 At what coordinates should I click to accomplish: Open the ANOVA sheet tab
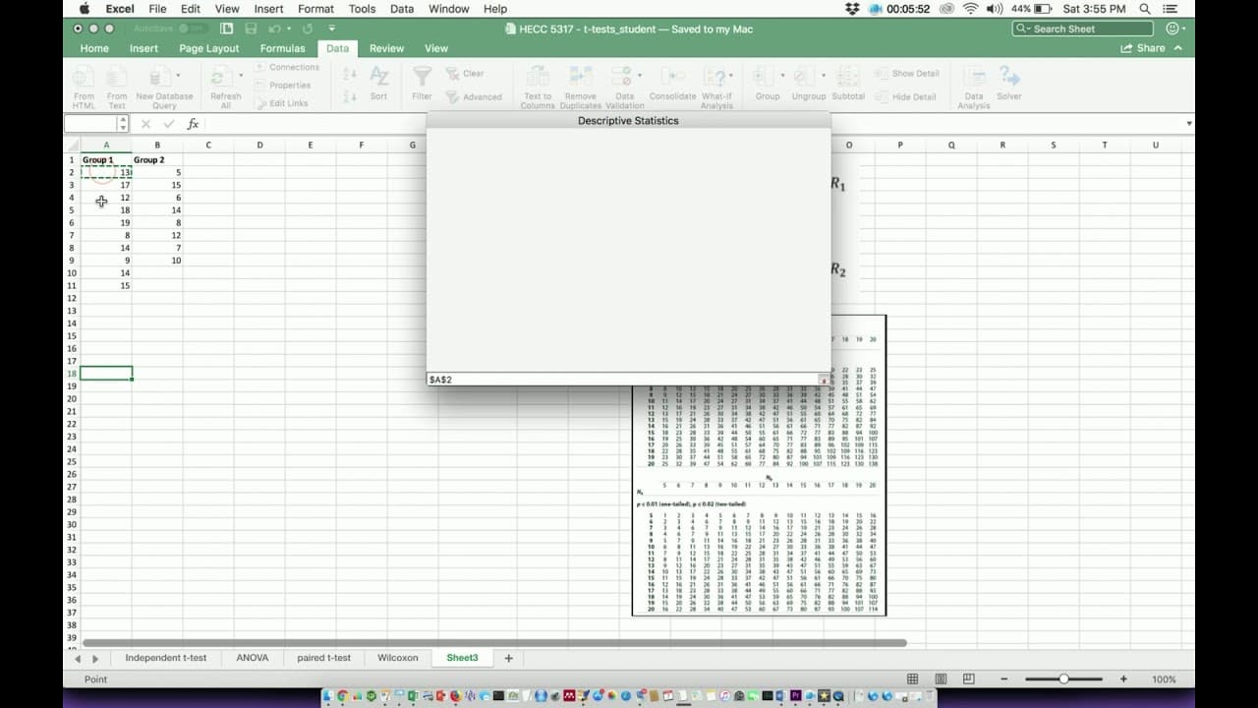tap(252, 658)
